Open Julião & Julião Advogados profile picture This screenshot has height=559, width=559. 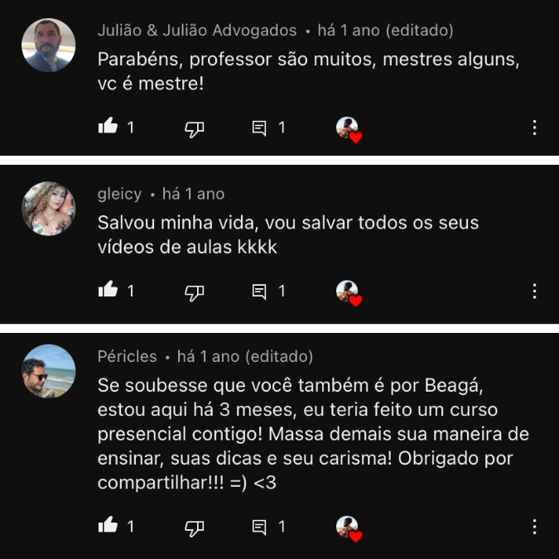click(49, 46)
